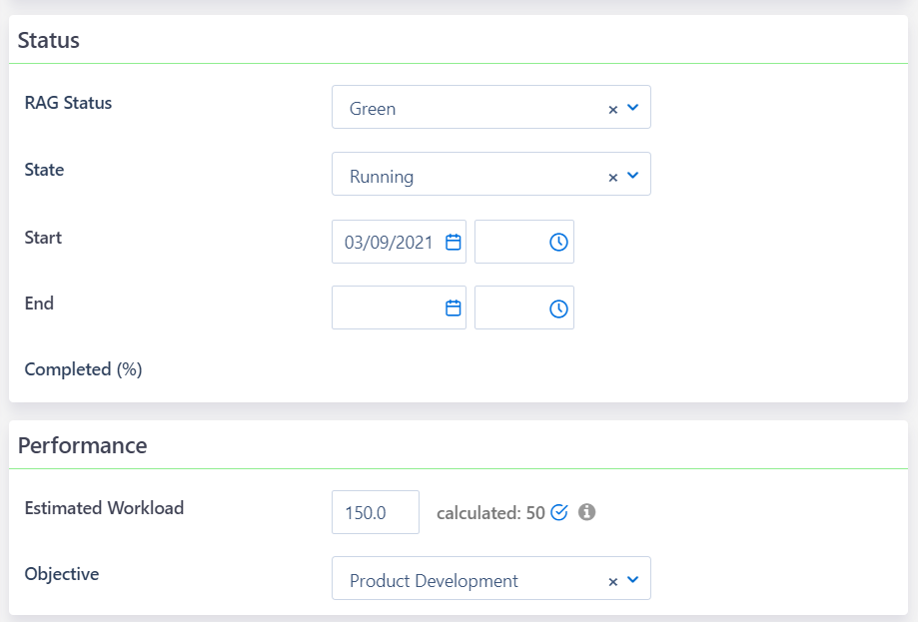The height and width of the screenshot is (622, 918).
Task: Open the RAG Status dropdown
Action: [633, 108]
